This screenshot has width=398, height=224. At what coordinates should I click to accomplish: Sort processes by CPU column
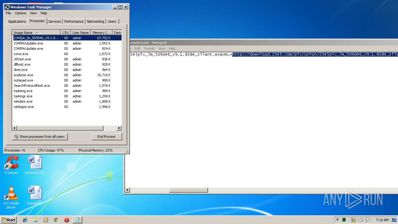[x=66, y=33]
